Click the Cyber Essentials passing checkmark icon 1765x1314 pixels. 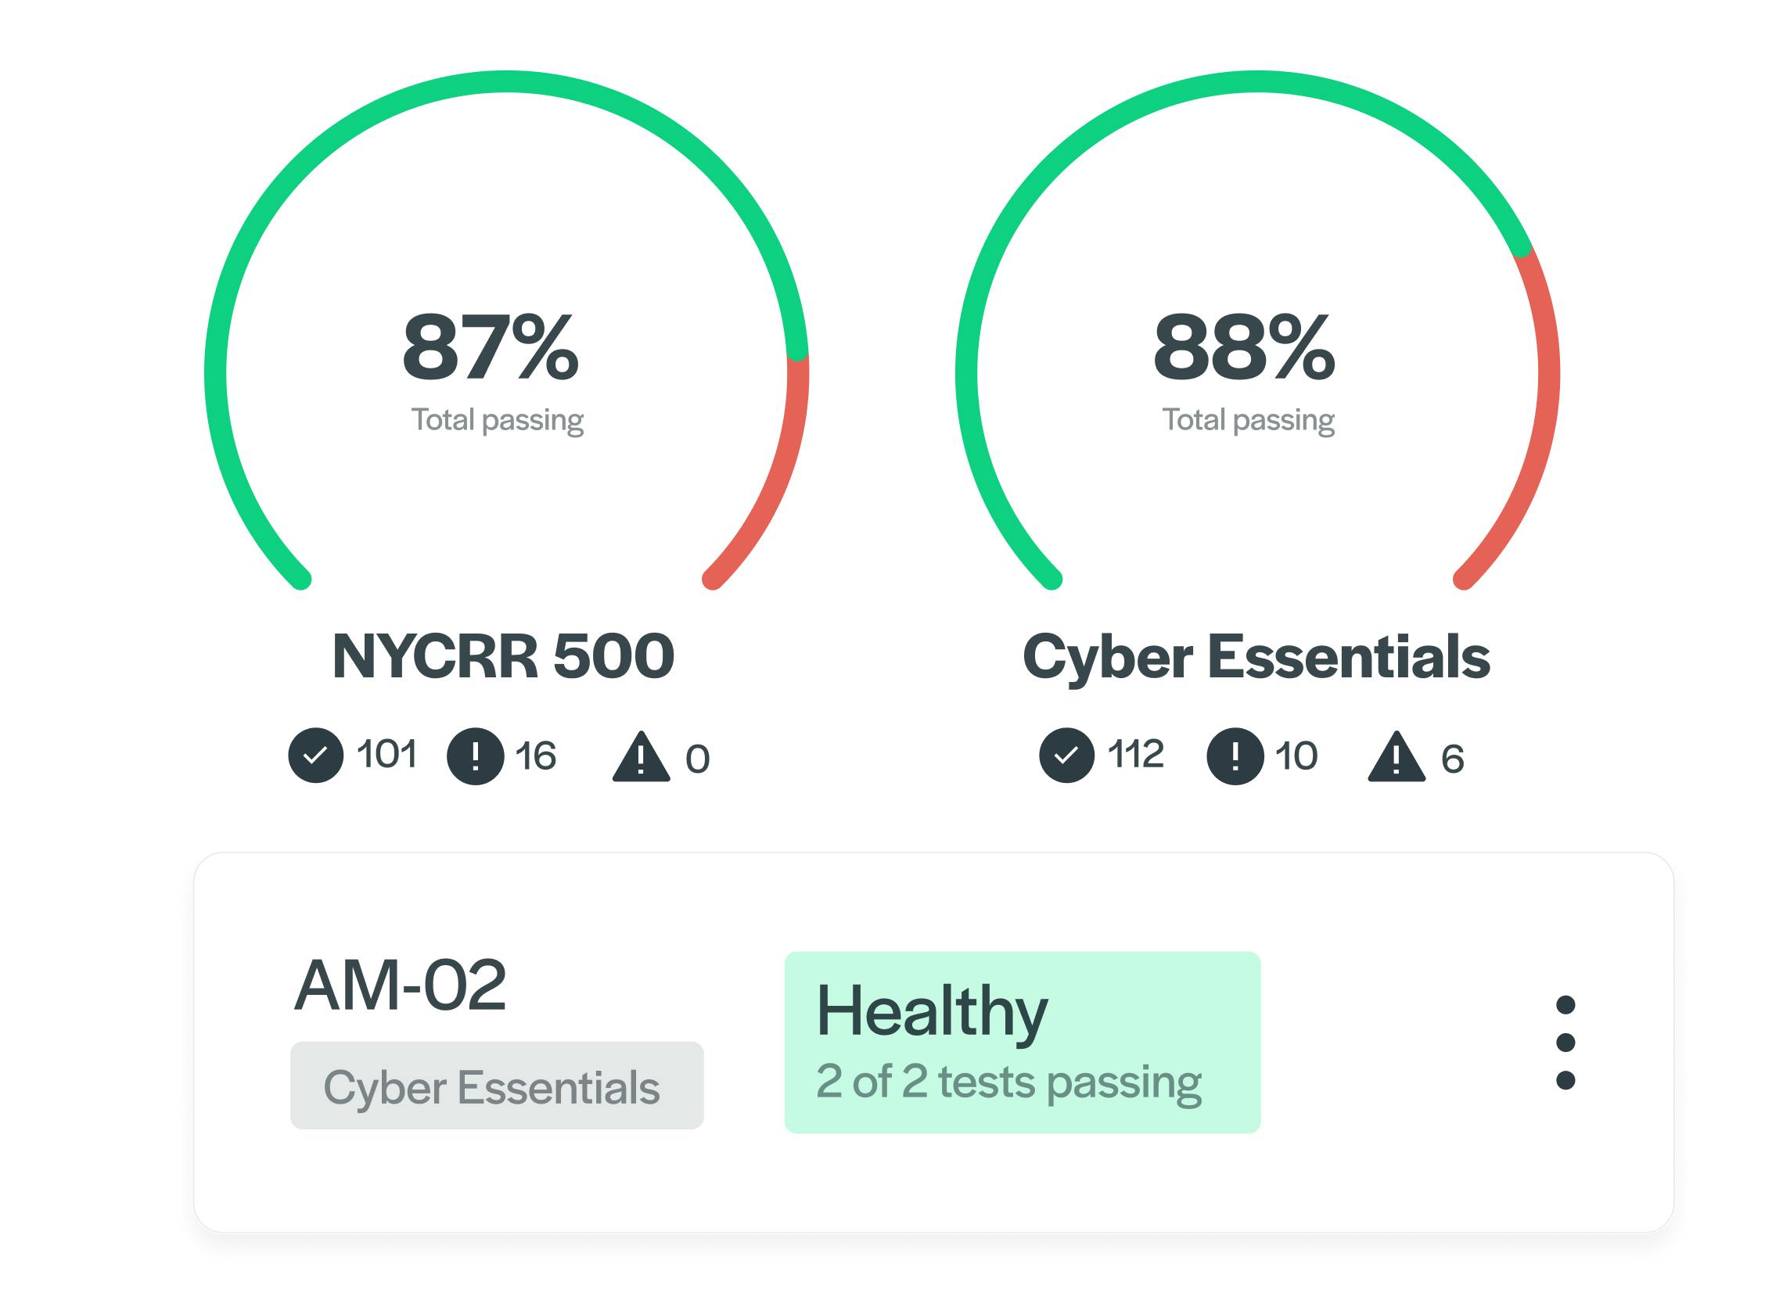click(1066, 755)
